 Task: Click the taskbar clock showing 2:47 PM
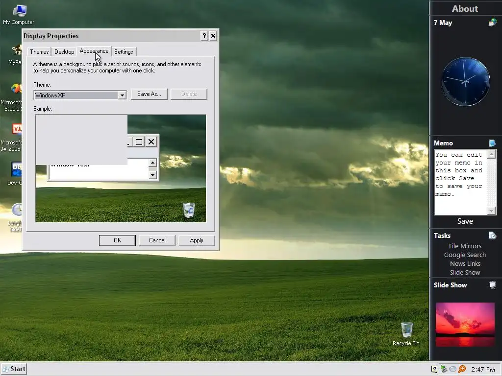[x=483, y=369]
